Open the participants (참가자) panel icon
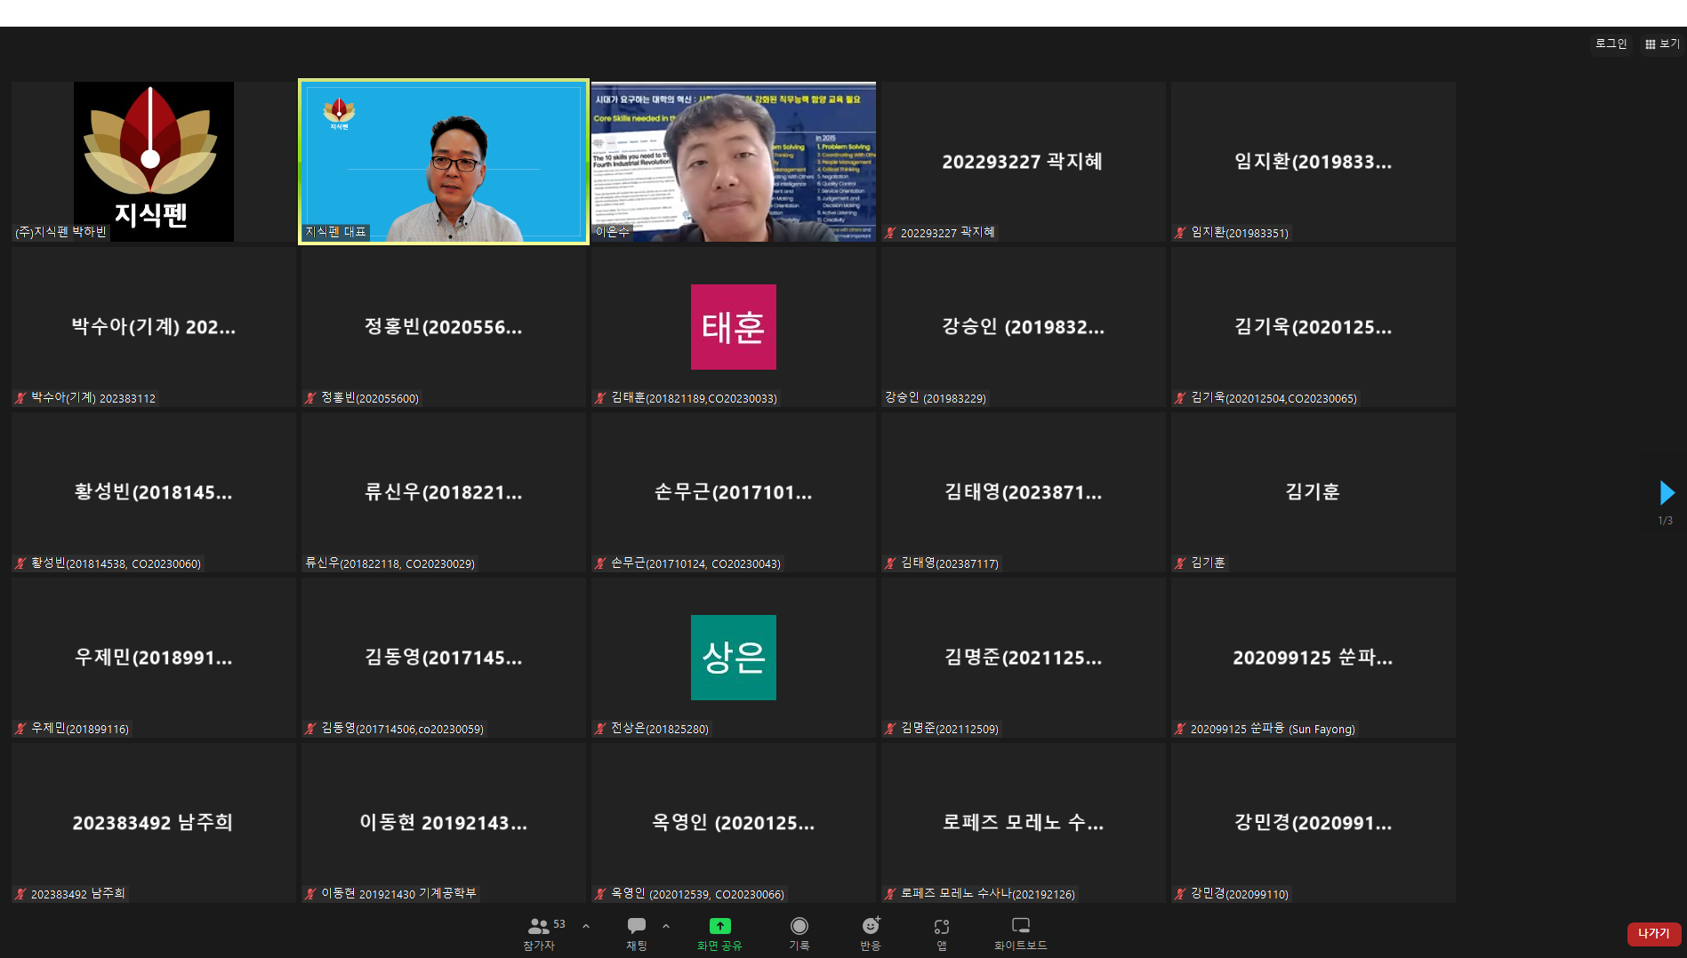The height and width of the screenshot is (958, 1687). tap(538, 926)
